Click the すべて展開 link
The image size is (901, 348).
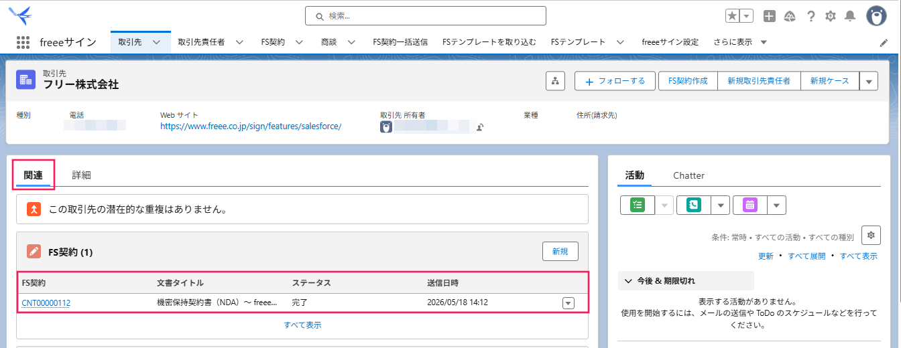(x=806, y=256)
